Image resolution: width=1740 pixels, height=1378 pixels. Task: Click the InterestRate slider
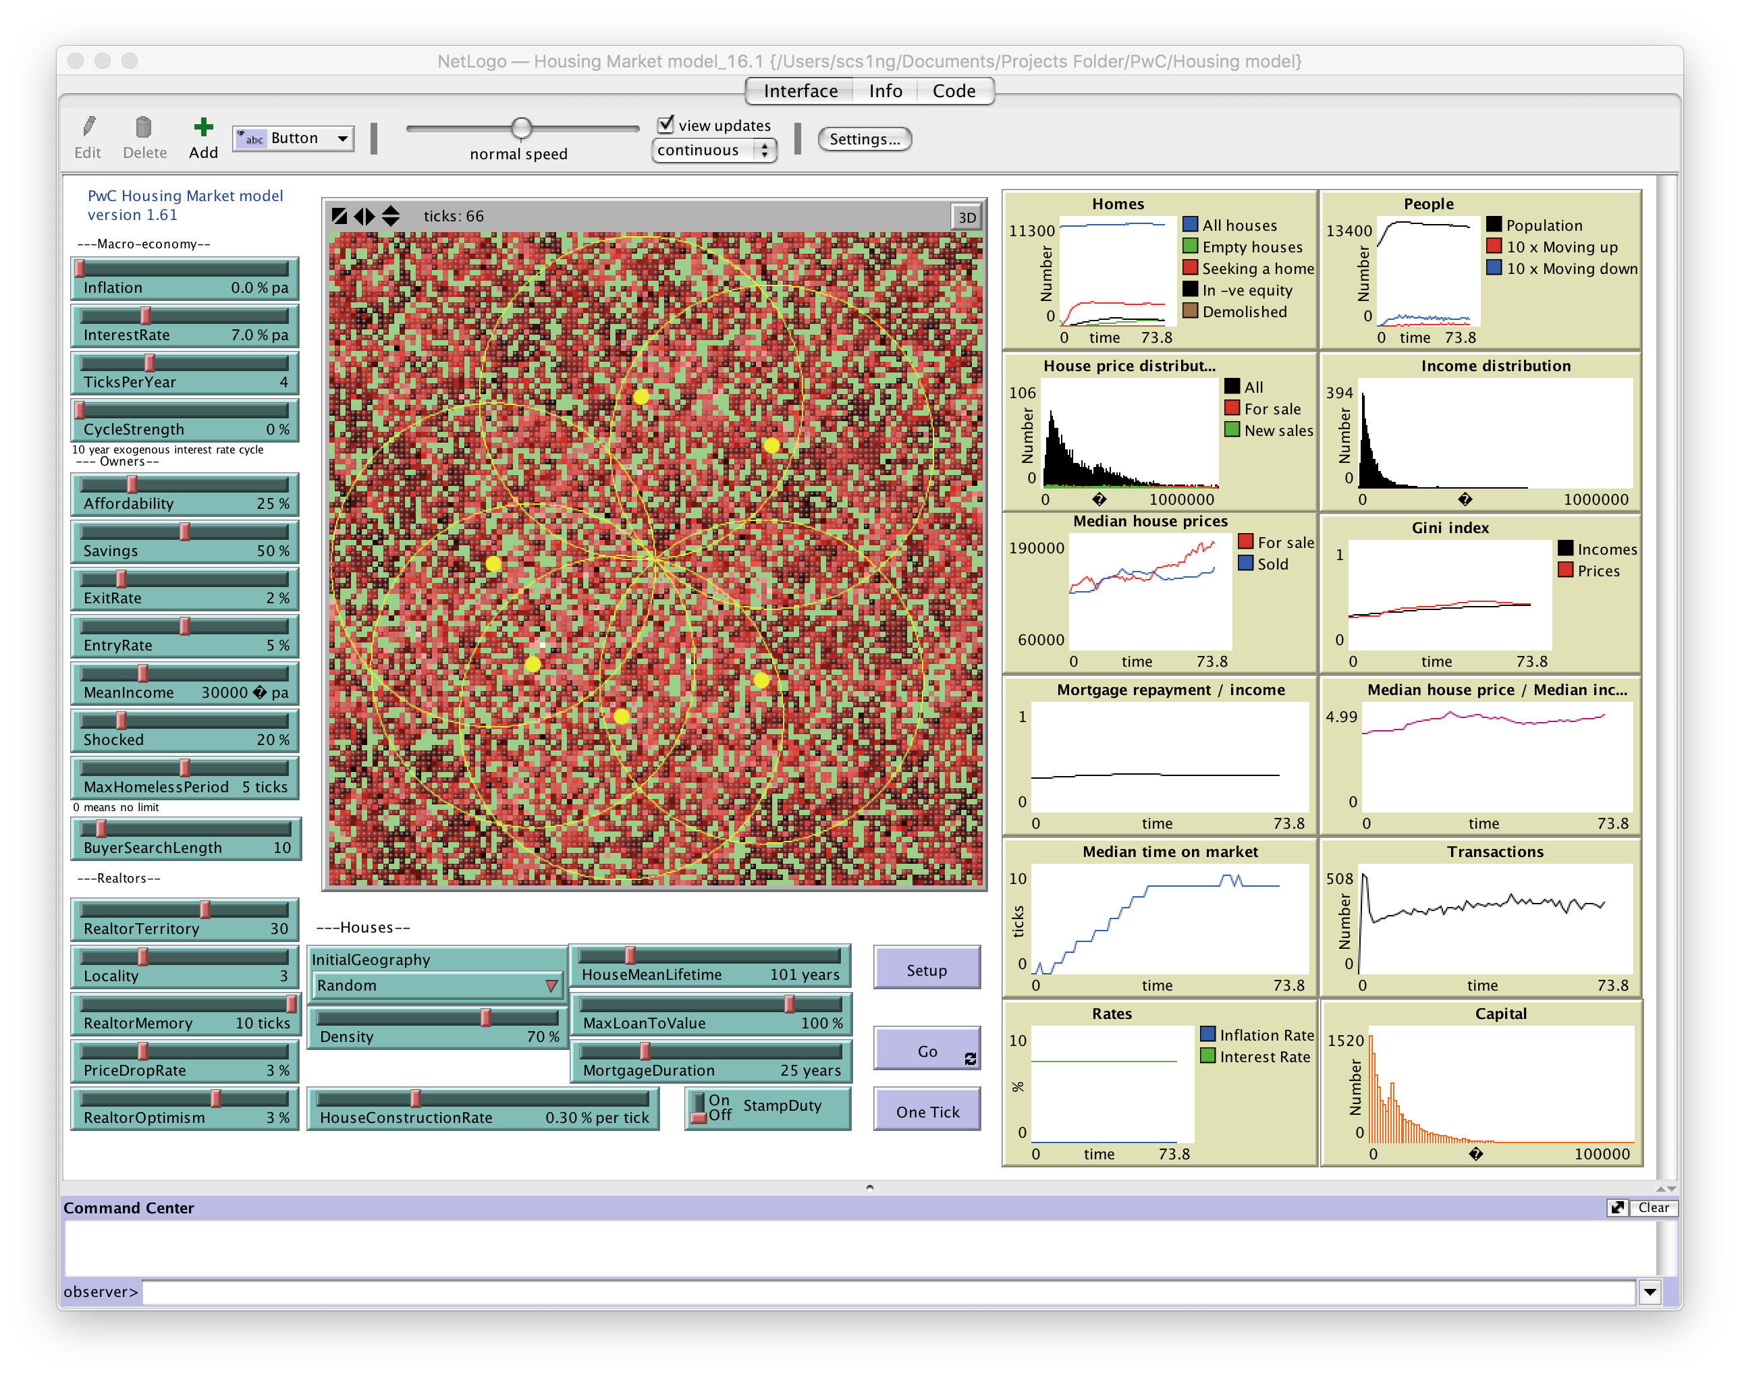tap(185, 326)
